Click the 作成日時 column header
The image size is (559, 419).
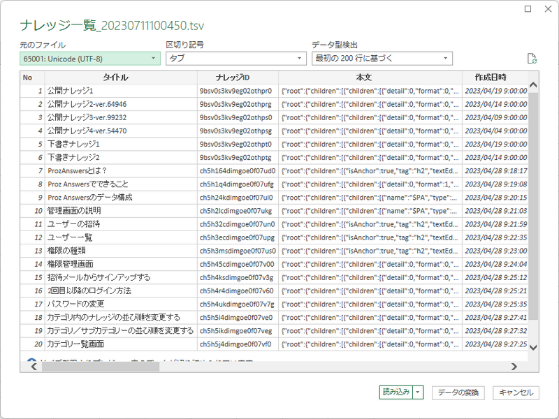pyautogui.click(x=495, y=78)
